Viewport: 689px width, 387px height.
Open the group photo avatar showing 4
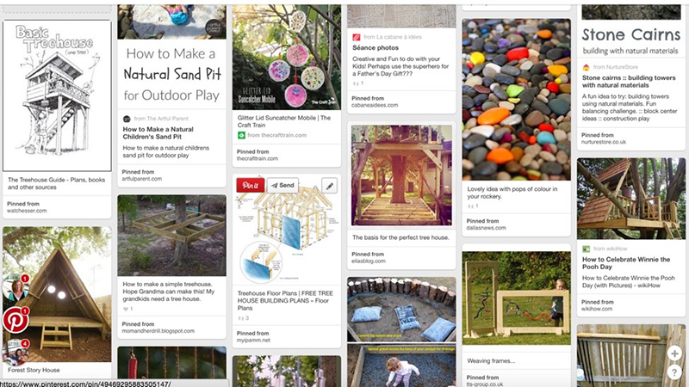click(16, 353)
